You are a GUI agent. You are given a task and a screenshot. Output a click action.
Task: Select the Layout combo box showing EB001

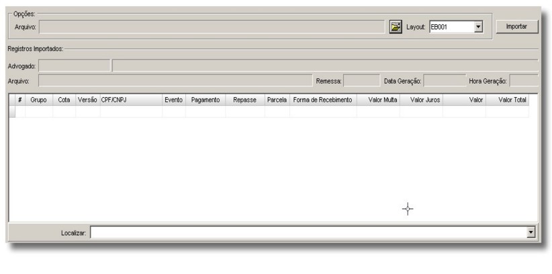(x=456, y=27)
